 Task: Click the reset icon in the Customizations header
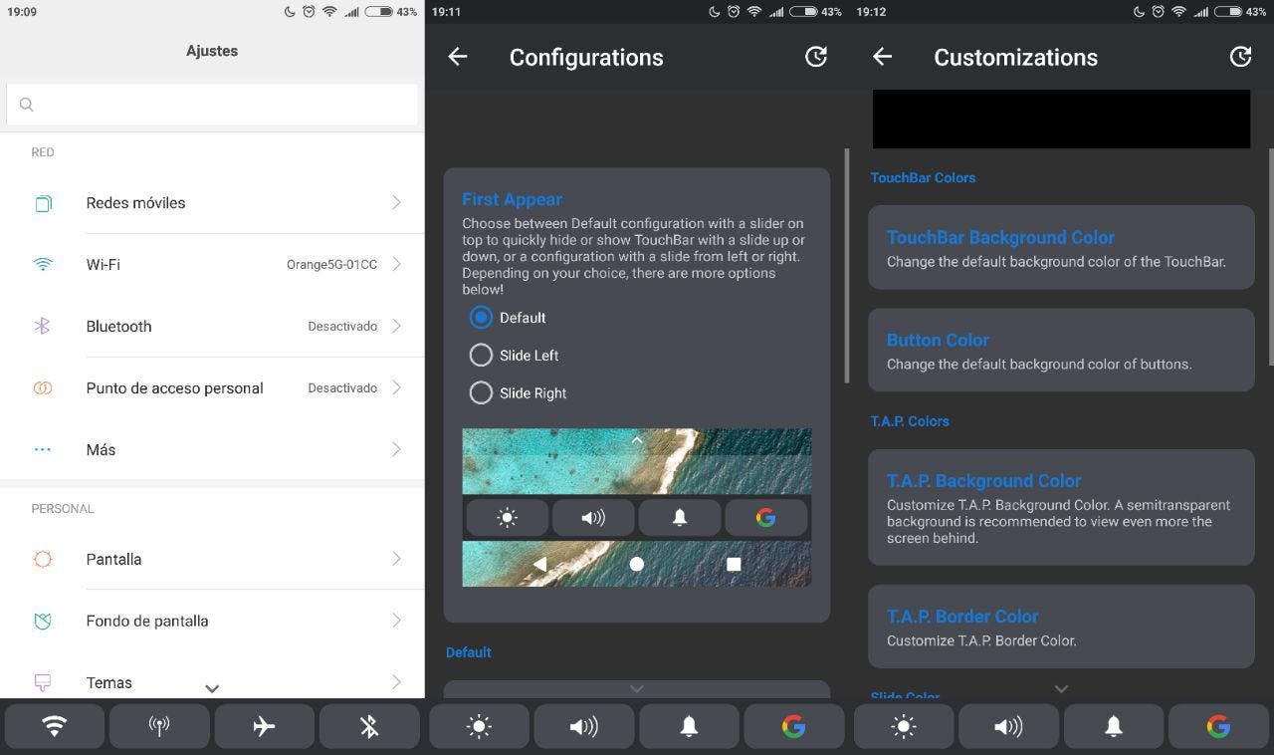point(1240,57)
